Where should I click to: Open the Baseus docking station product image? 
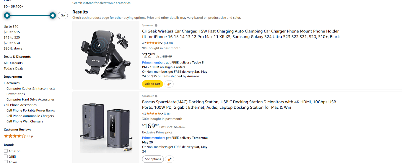point(106,127)
